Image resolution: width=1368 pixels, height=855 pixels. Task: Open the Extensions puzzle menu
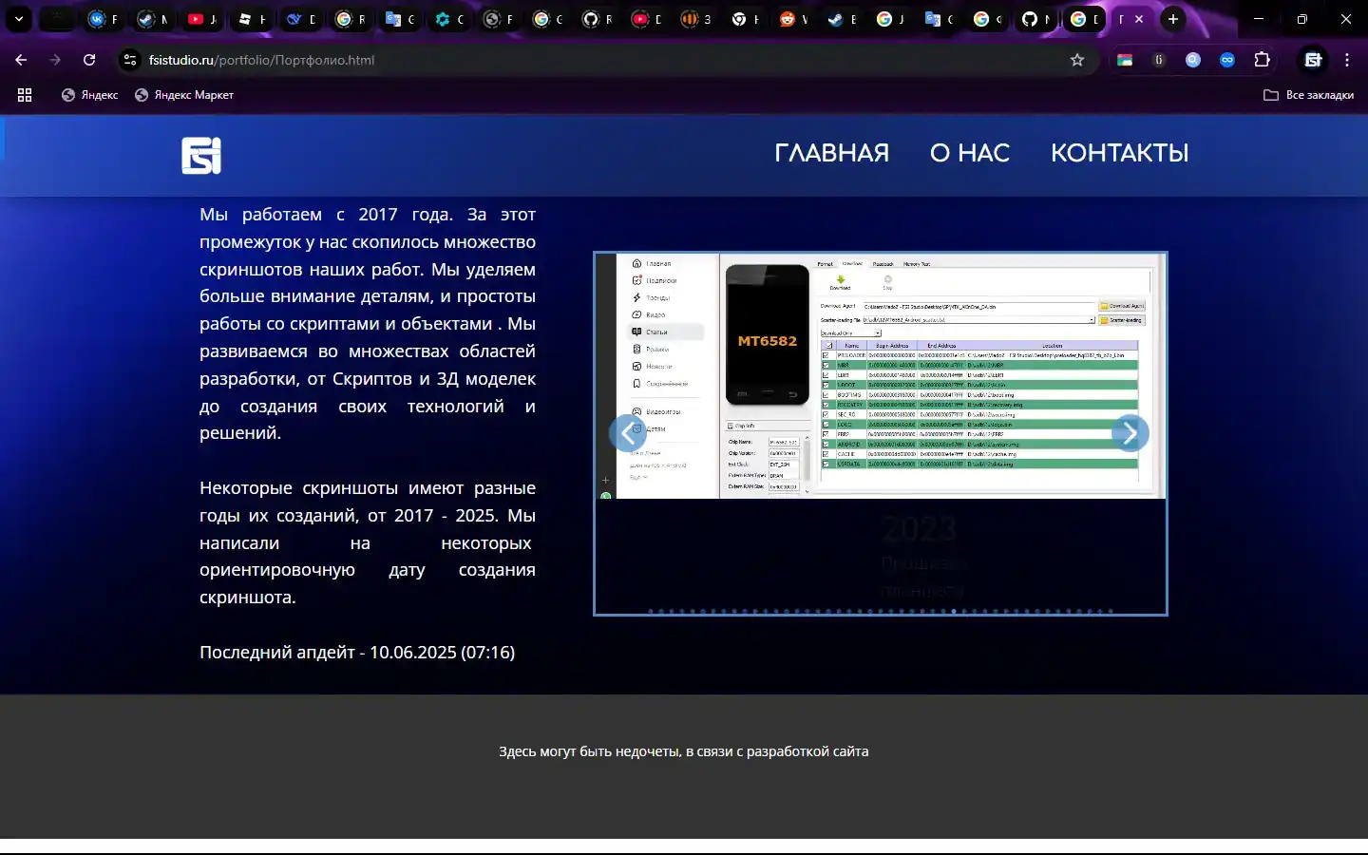point(1262,60)
